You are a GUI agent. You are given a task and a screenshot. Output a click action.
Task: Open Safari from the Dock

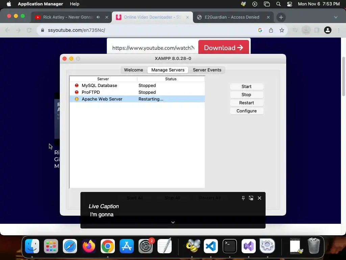click(70, 246)
